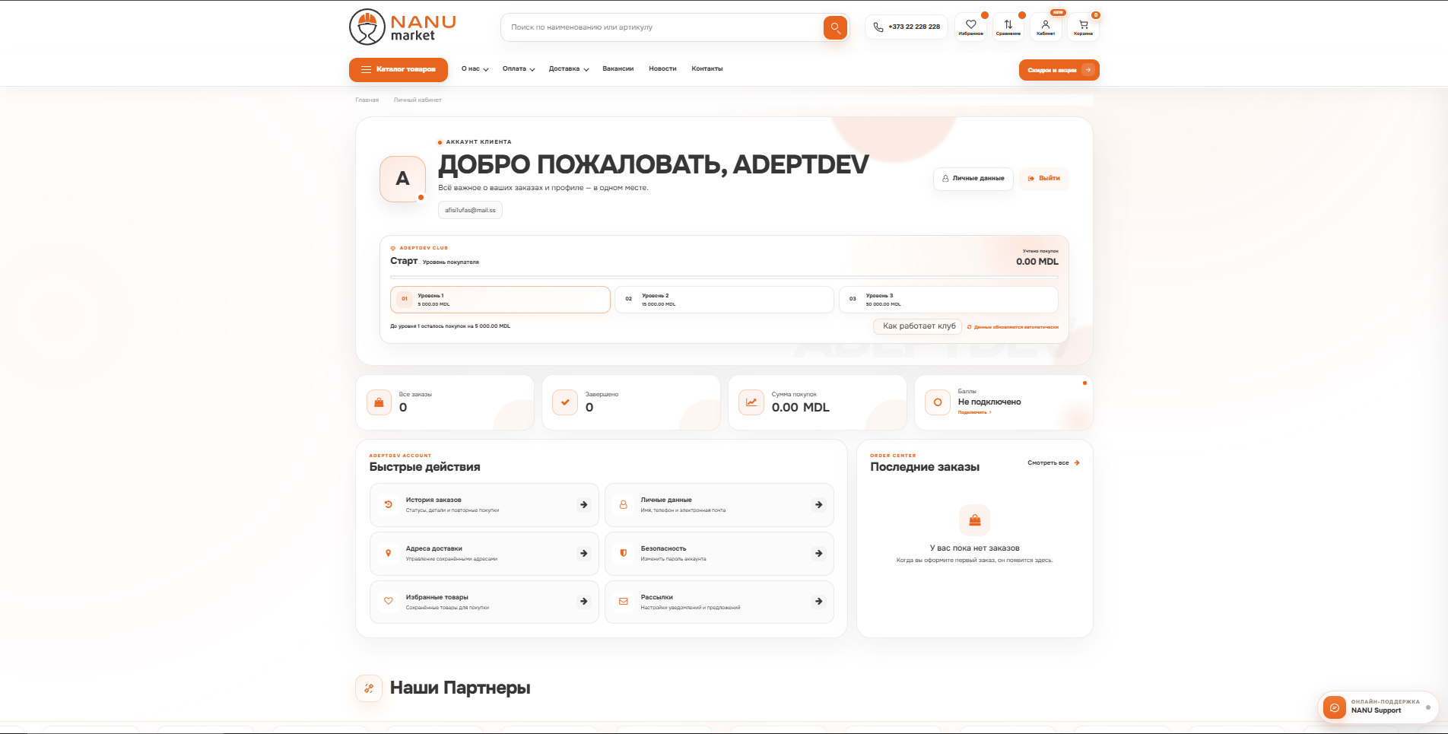Click the avatar tile with letter A
Viewport: 1448px width, 734px height.
tap(402, 179)
